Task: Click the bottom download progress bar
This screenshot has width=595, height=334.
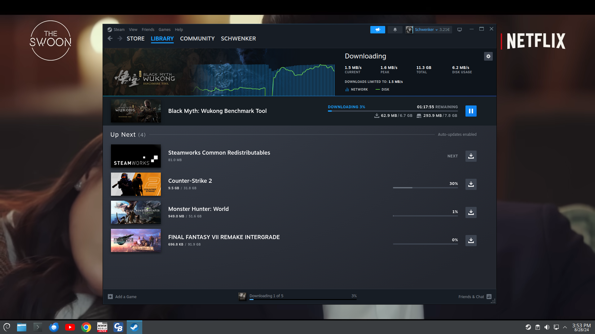Action: coord(303,299)
